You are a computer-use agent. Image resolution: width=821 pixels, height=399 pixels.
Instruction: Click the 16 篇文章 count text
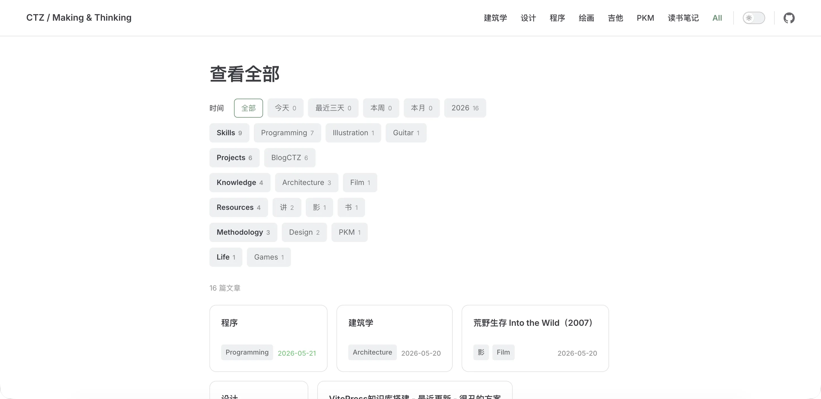click(225, 288)
